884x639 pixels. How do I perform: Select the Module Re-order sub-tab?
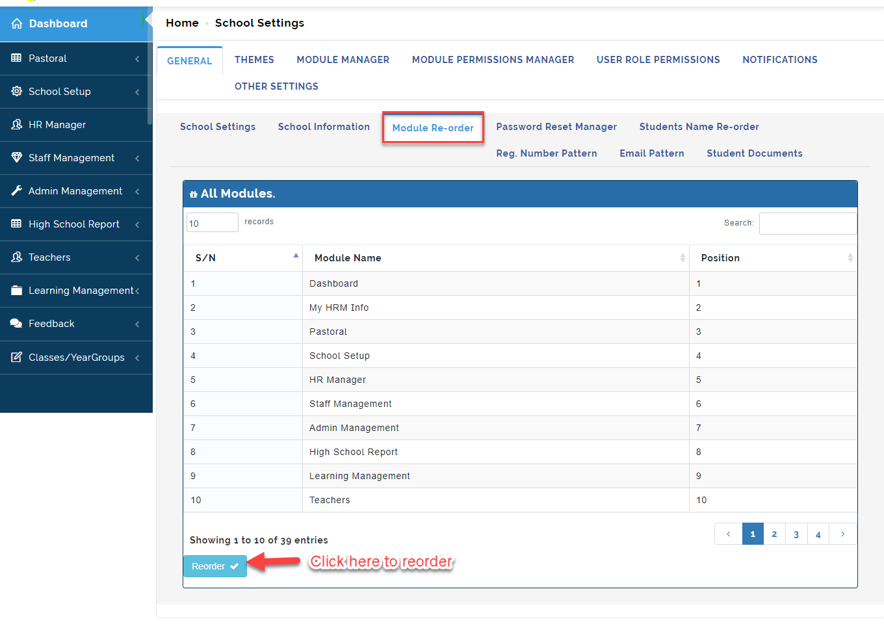[433, 128]
